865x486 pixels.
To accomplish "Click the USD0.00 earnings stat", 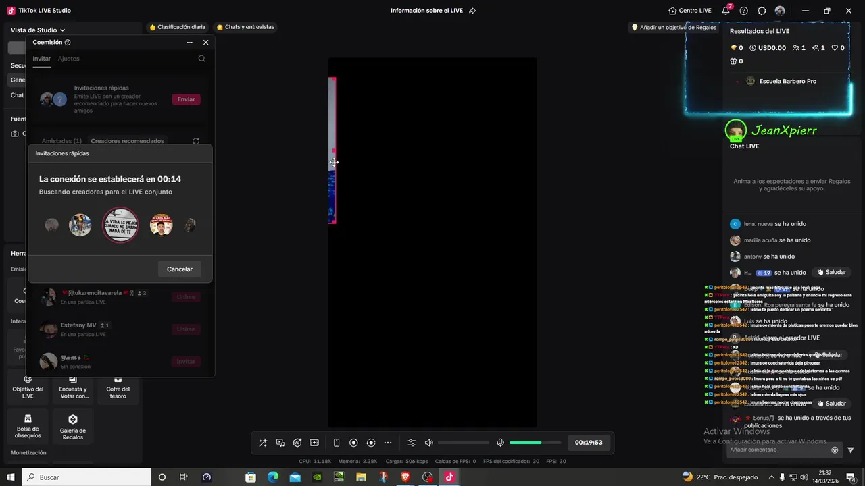I will pos(767,48).
